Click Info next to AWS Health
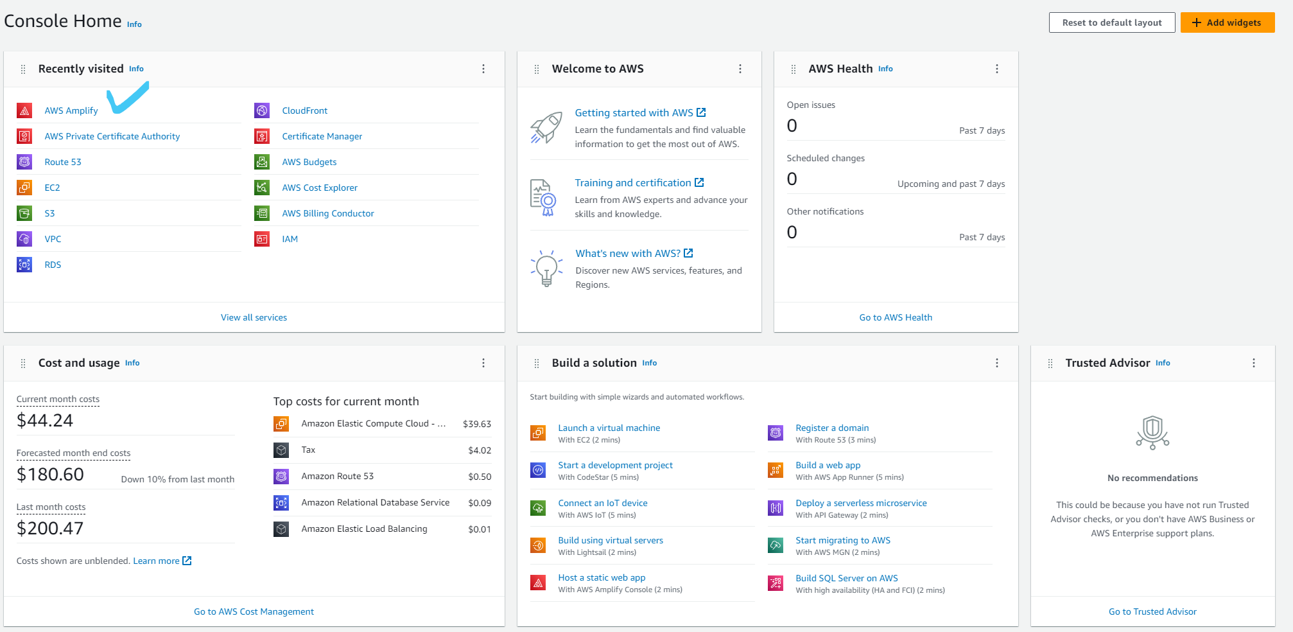 [885, 69]
